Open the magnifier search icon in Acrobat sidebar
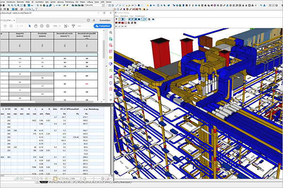This screenshot has height=188, width=283. click(x=111, y=33)
